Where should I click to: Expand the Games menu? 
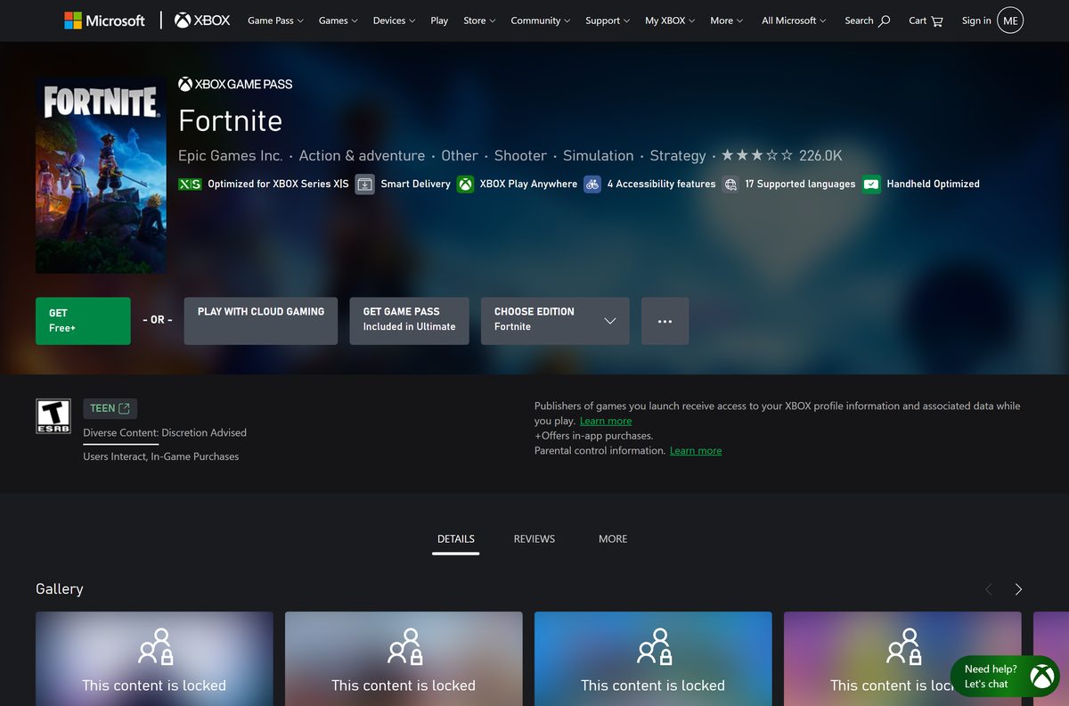(x=338, y=21)
